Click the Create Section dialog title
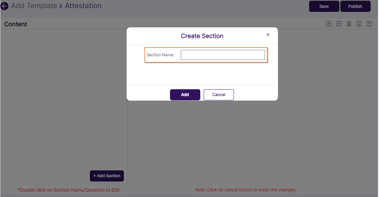Screen dimensions: 379x197 (202, 36)
